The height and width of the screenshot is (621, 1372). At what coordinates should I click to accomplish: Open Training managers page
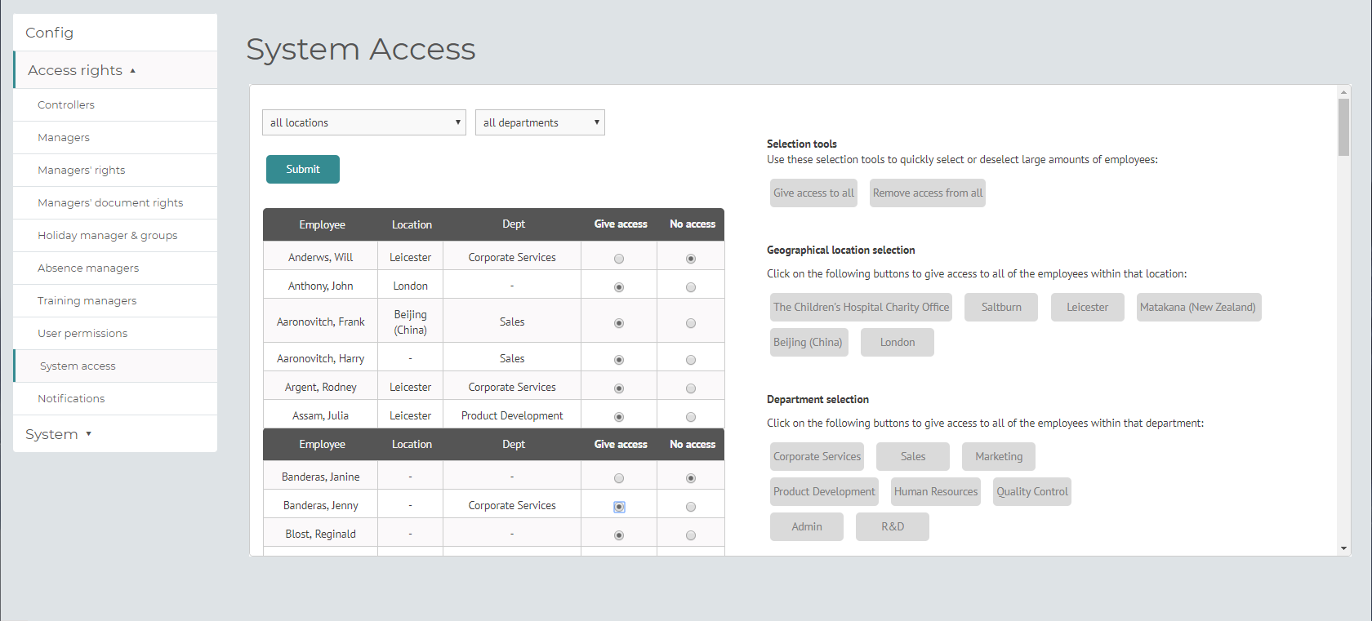click(x=115, y=300)
